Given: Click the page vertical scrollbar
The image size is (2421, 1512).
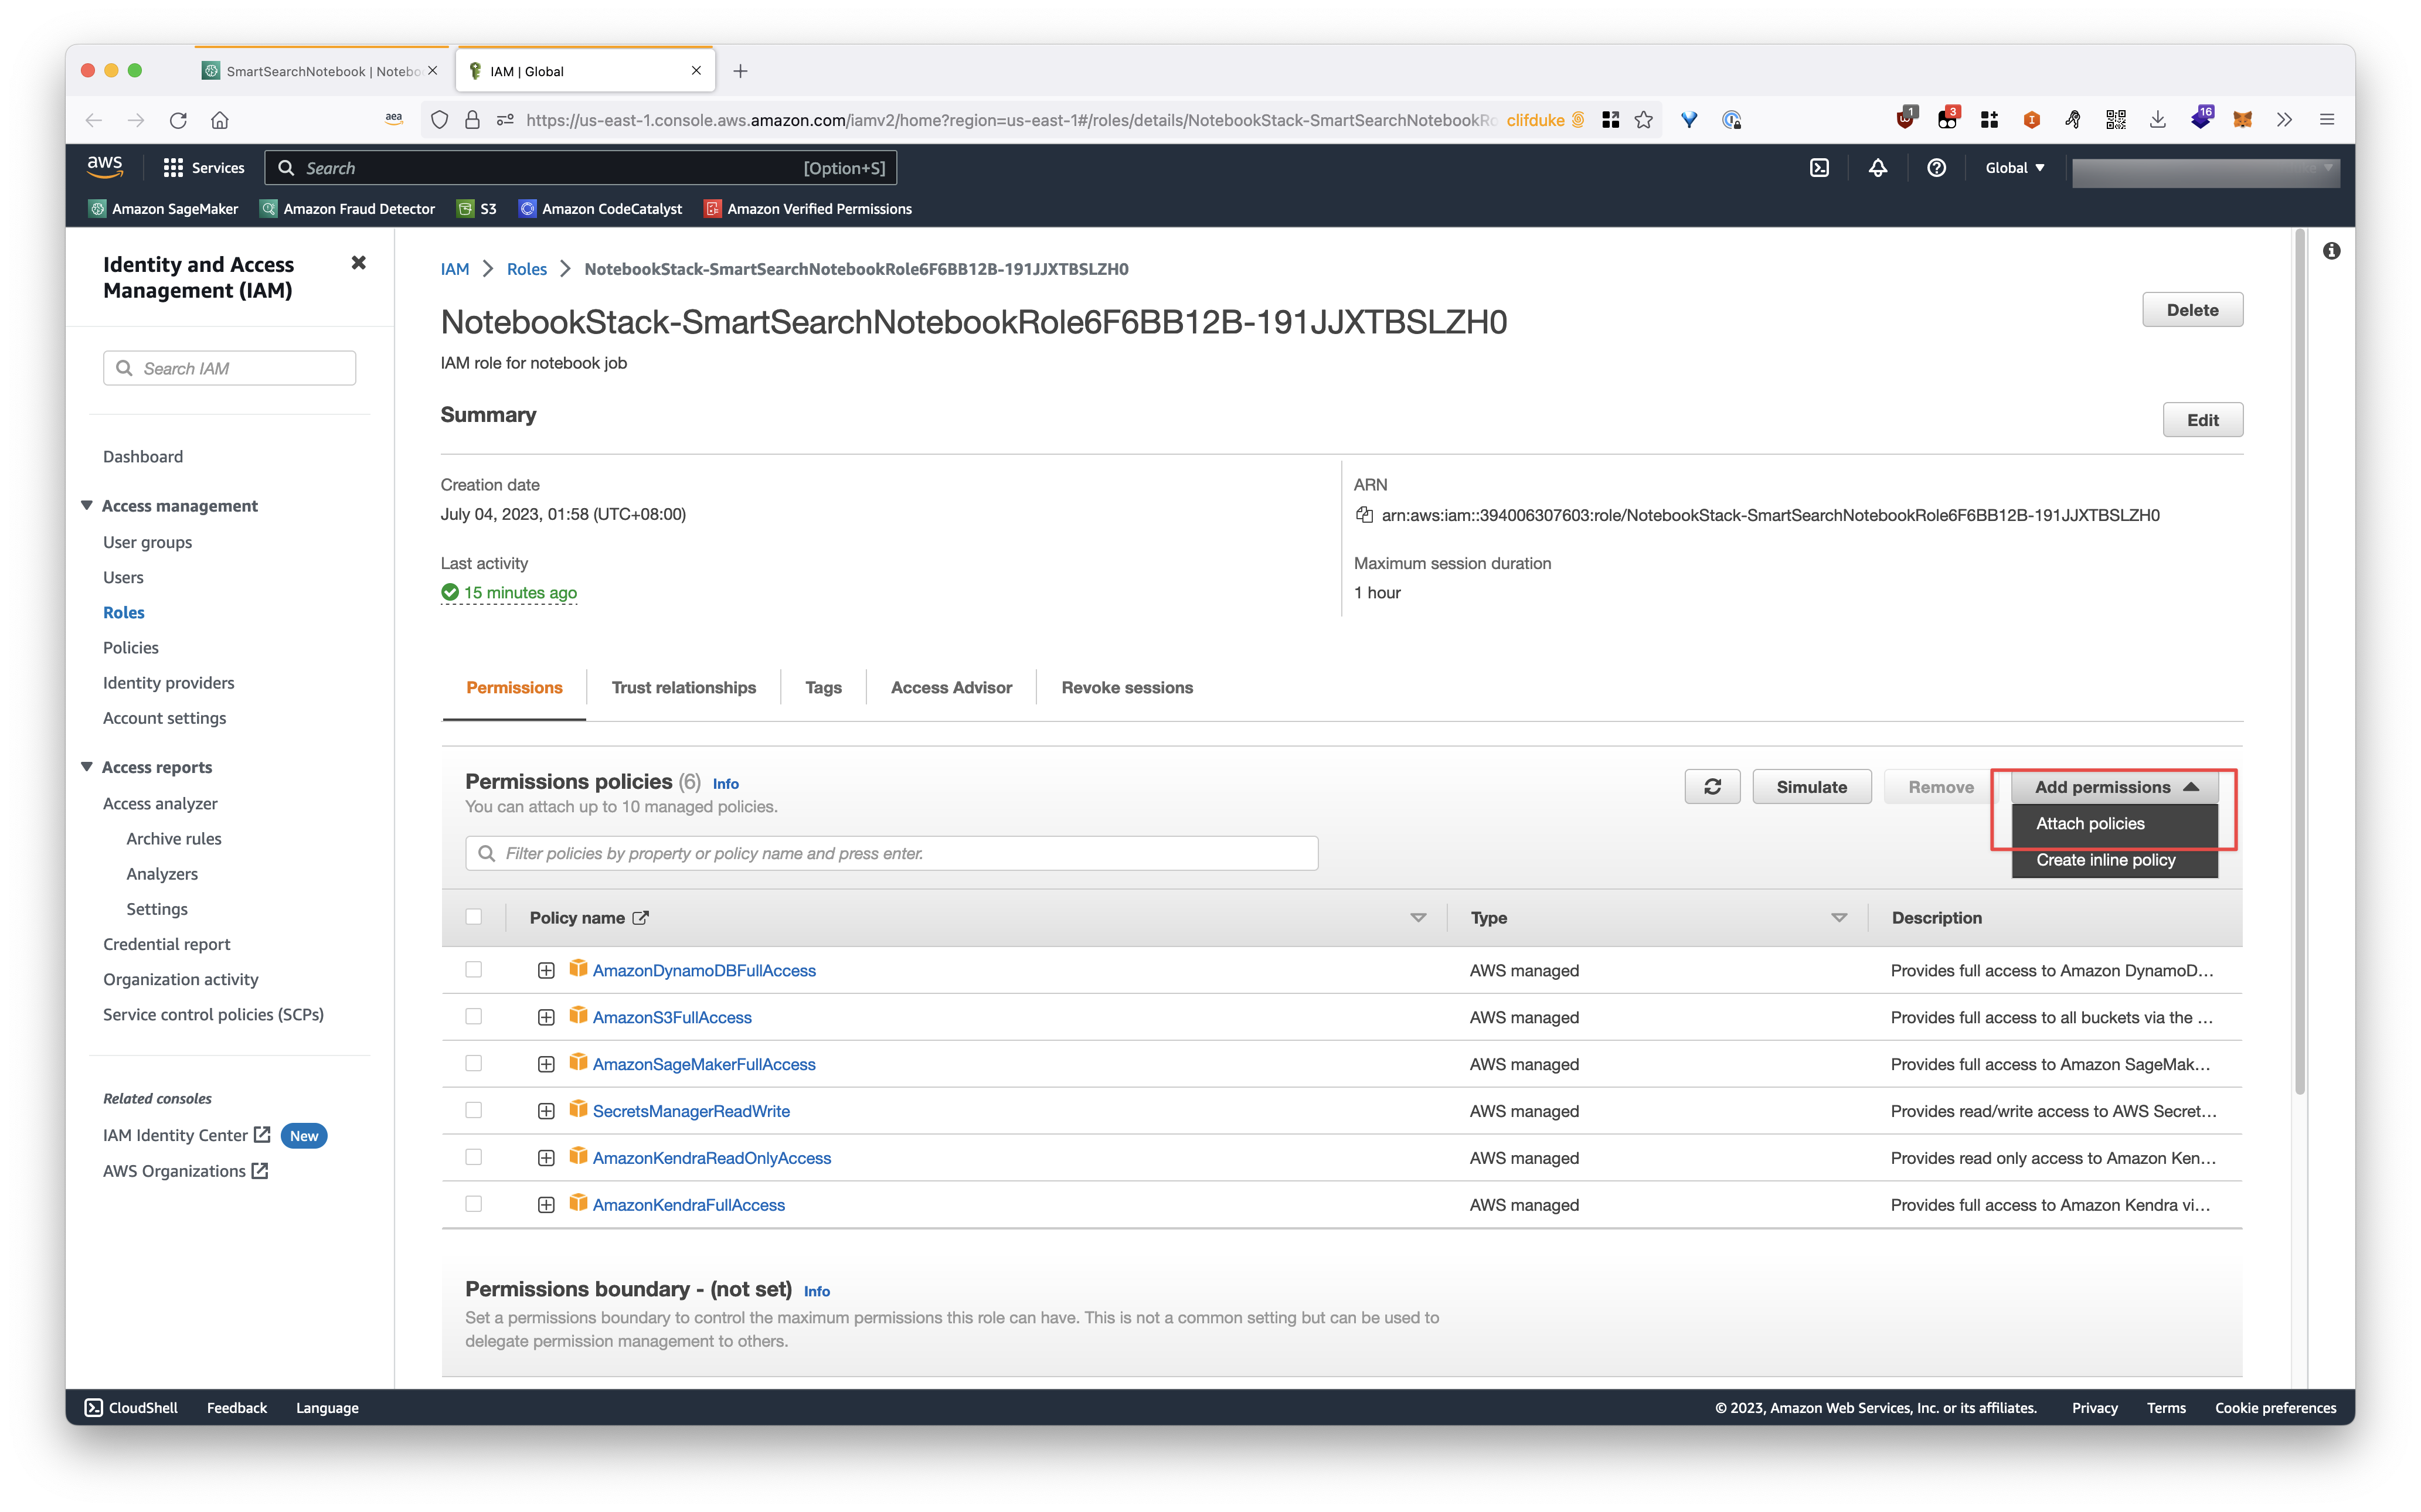Looking at the screenshot, I should (x=2299, y=660).
